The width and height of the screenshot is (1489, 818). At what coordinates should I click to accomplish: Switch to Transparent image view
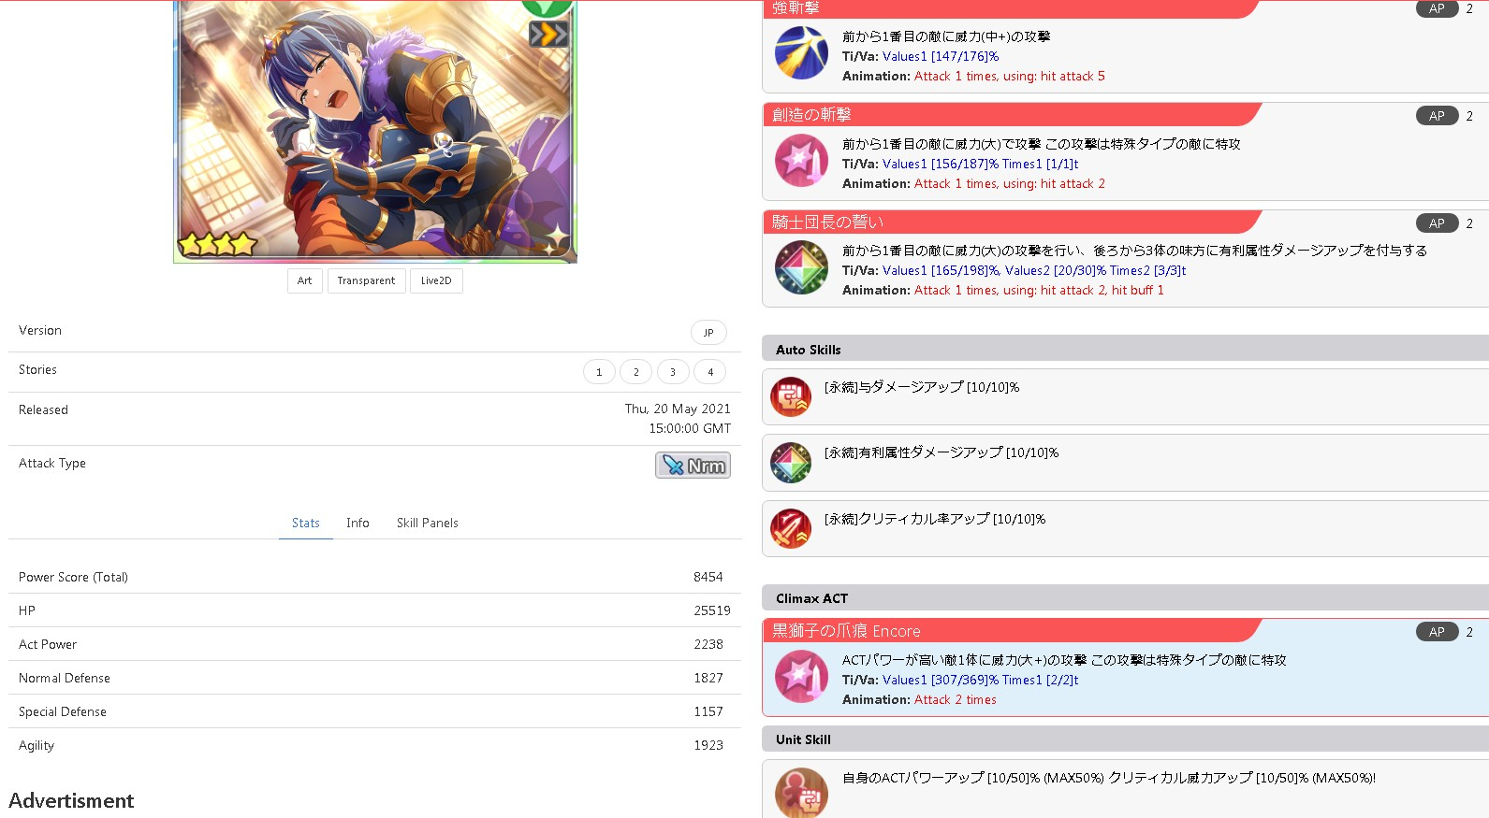tap(366, 280)
